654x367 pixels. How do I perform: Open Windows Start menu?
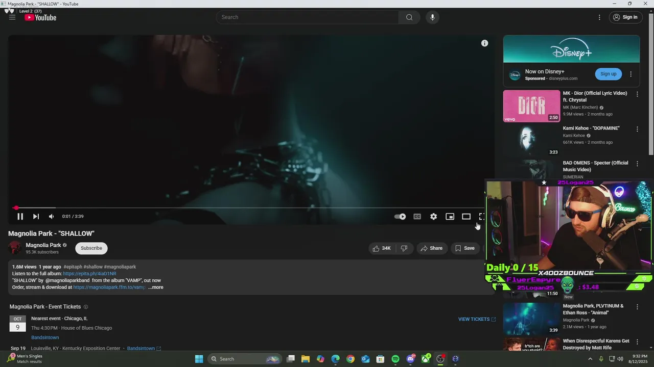pyautogui.click(x=199, y=359)
